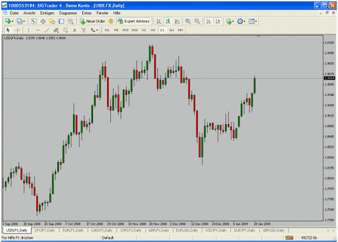The image size is (338, 242).
Task: Open the Strategy Tester magnifier icon
Action: click(x=70, y=21)
